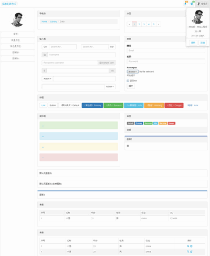Click the plain white Button button
Viewport: 210px width, 256px height.
tap(52, 105)
